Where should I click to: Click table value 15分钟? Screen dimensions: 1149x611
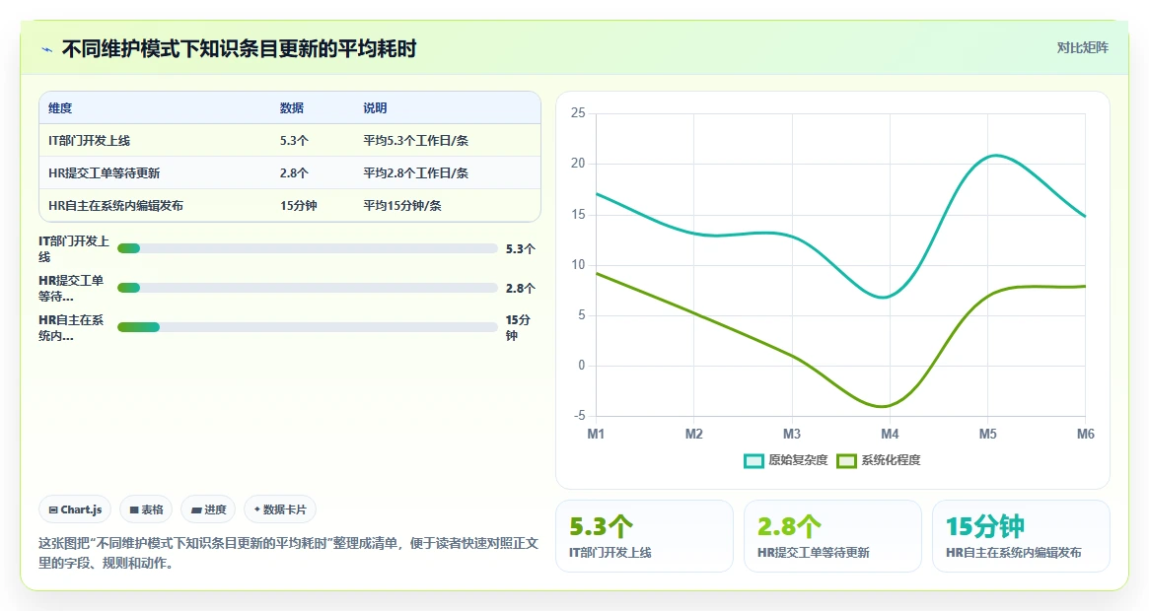point(298,205)
